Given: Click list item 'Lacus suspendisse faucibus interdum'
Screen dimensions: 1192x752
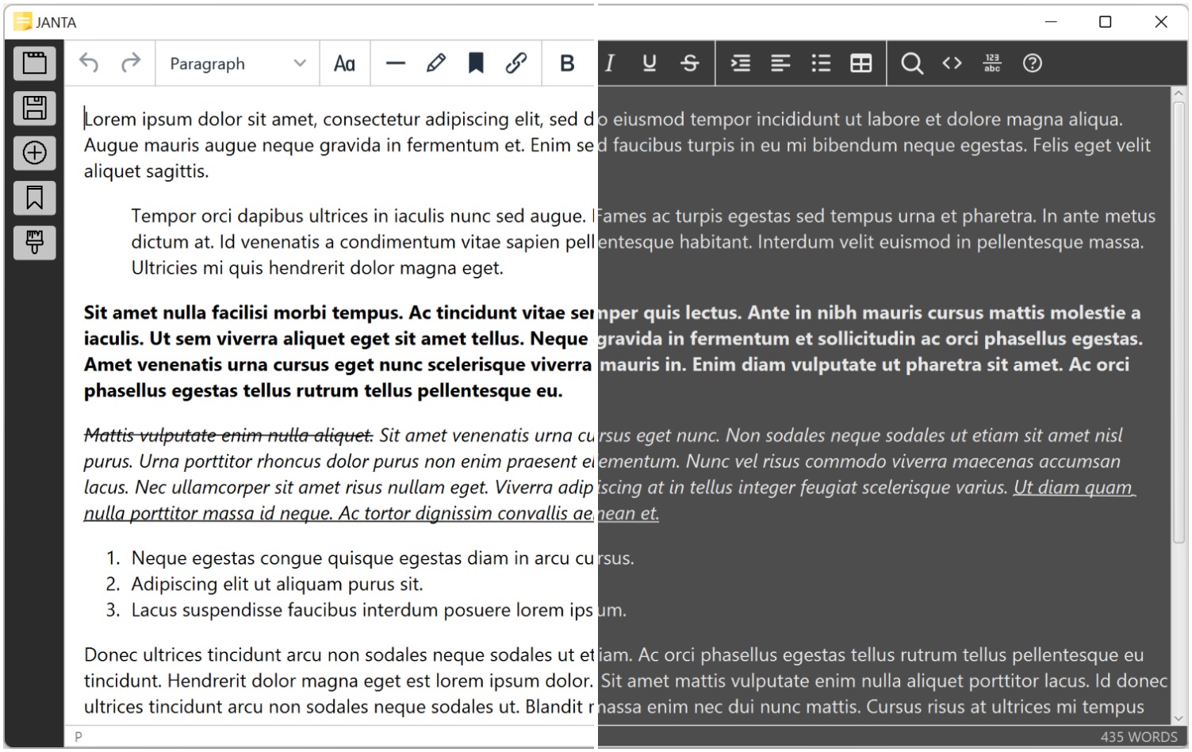Looking at the screenshot, I should click(379, 610).
